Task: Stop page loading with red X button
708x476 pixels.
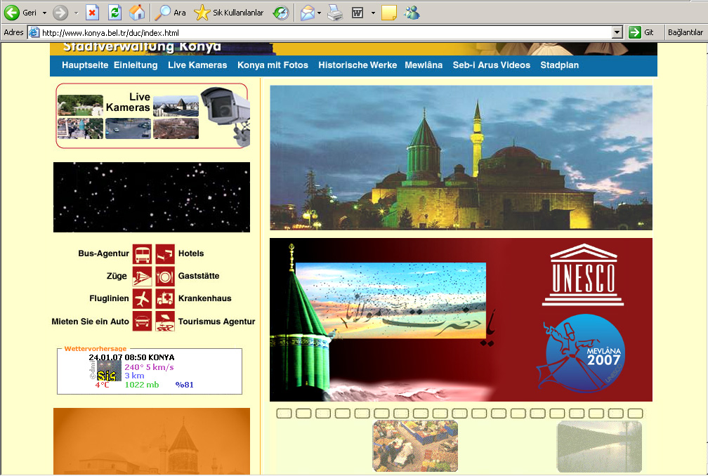Action: pyautogui.click(x=92, y=13)
